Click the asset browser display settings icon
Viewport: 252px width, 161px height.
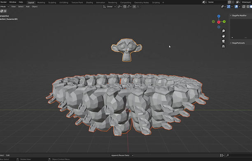(x=222, y=155)
